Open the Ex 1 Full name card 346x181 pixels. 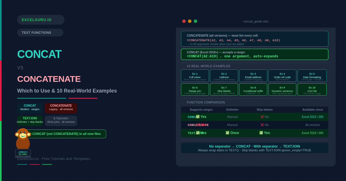[195, 76]
